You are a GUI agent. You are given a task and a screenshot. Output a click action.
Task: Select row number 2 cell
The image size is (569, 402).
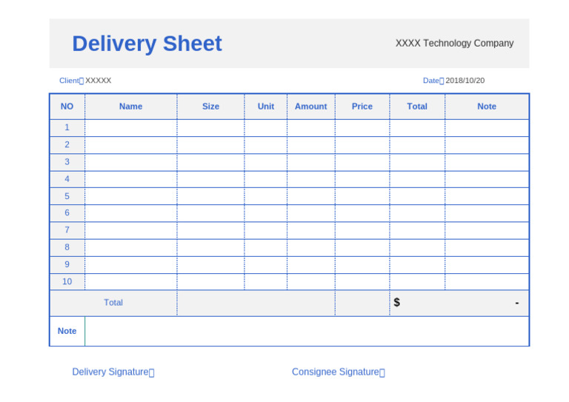67,145
